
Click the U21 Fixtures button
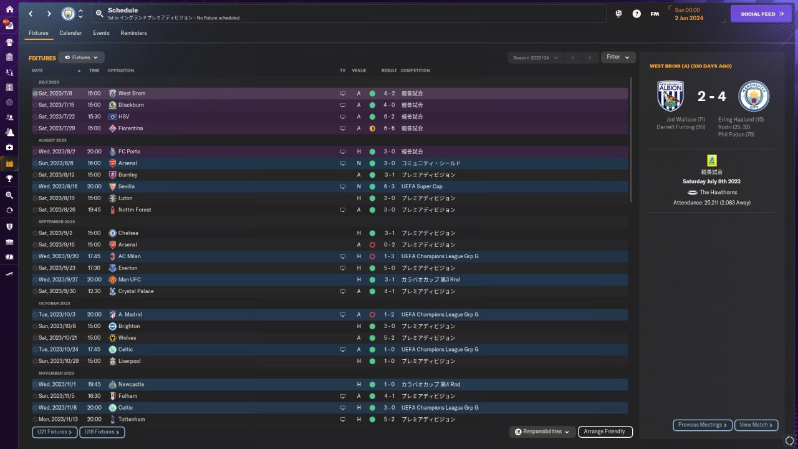(55, 432)
